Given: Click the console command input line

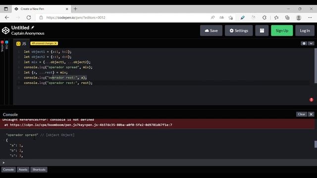Looking at the screenshot, I should tap(158, 163).
